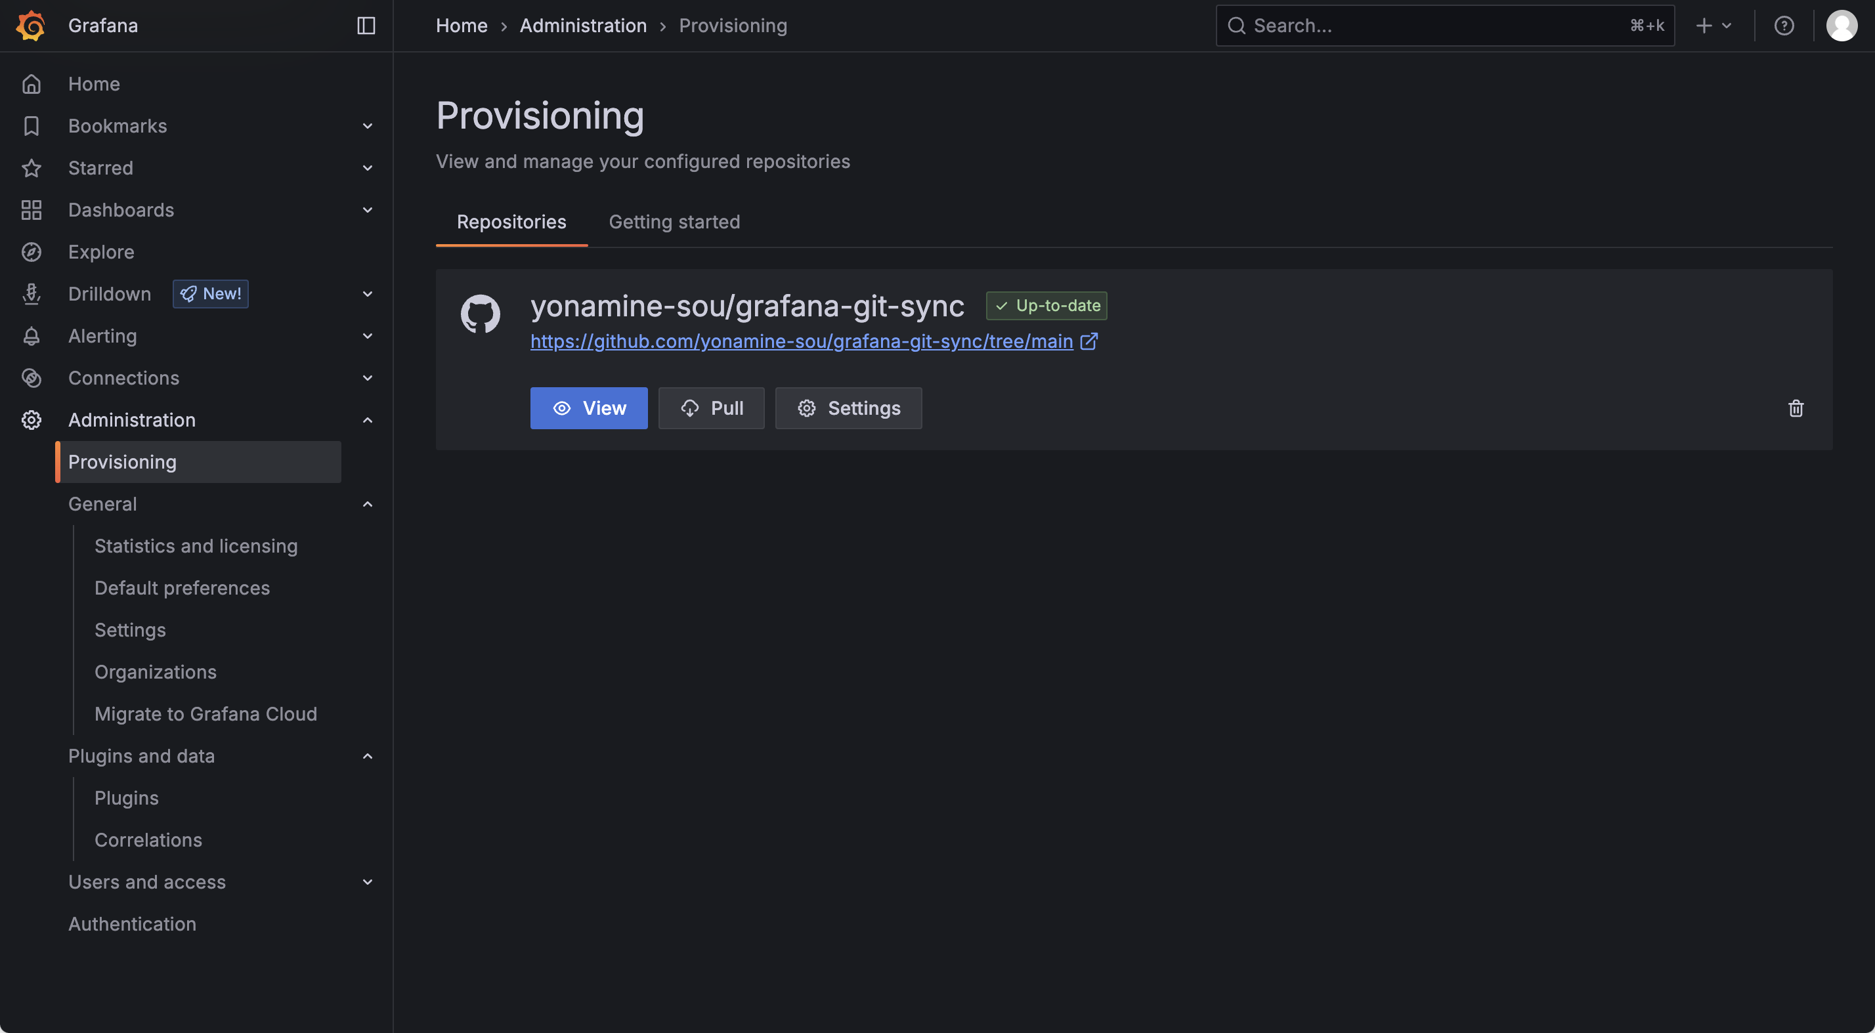
Task: Click the repository Settings button
Action: pyautogui.click(x=848, y=408)
